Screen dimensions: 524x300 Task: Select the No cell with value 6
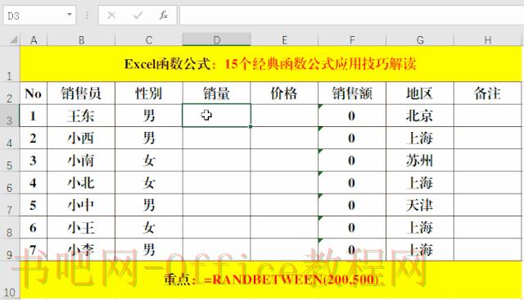click(34, 227)
